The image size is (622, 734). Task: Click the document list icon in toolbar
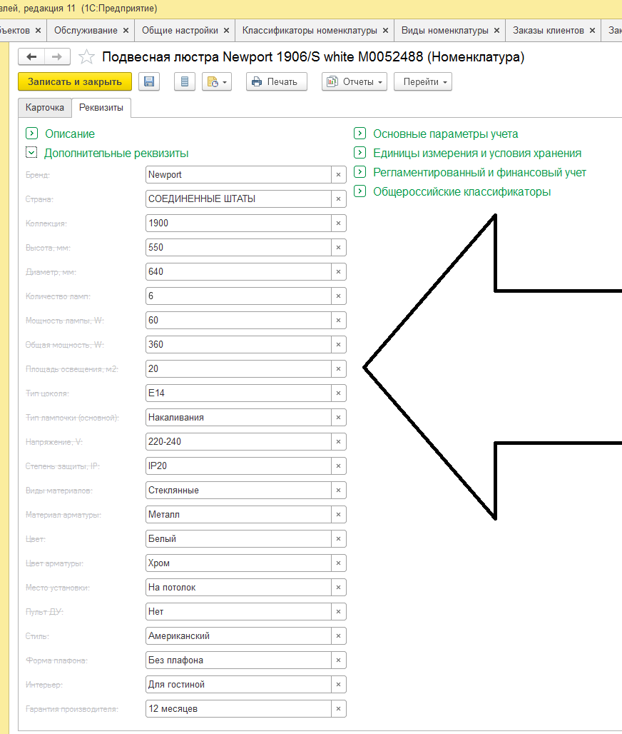tap(185, 82)
